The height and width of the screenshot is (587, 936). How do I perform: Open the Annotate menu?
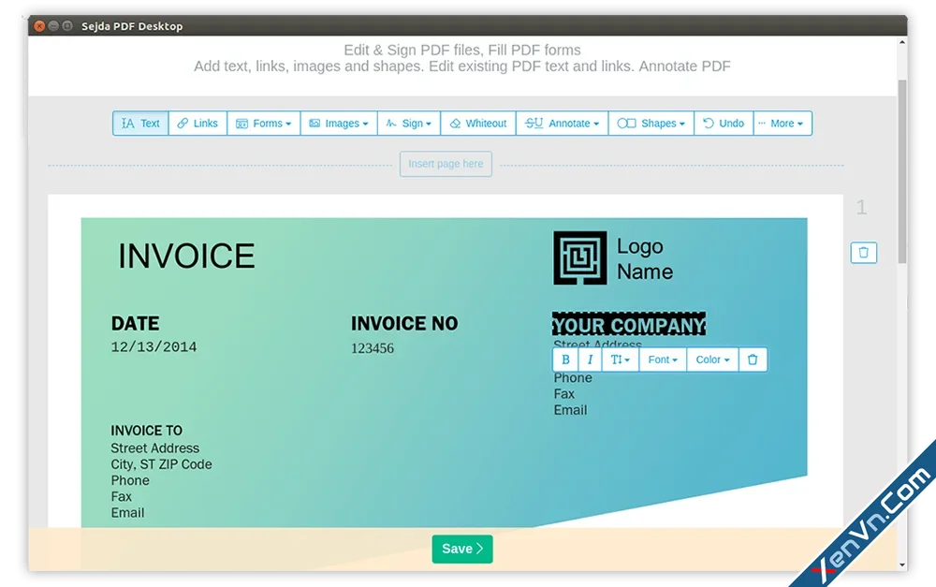(562, 123)
